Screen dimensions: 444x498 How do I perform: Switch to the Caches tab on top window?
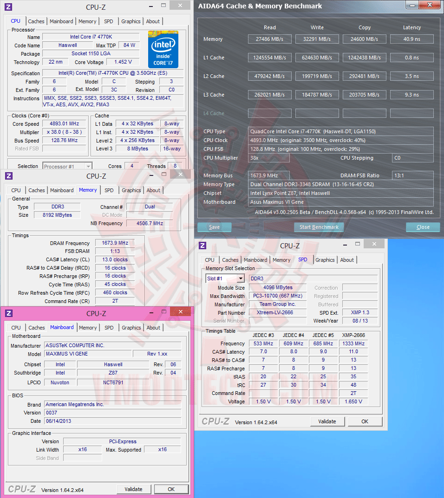pos(36,21)
